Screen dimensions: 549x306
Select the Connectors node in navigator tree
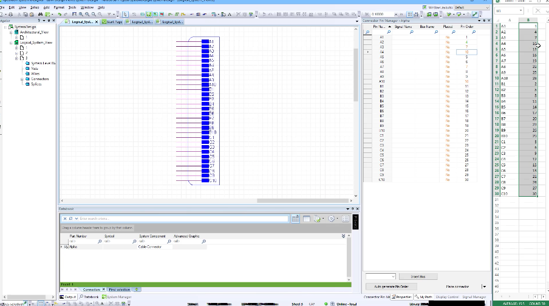pos(40,79)
